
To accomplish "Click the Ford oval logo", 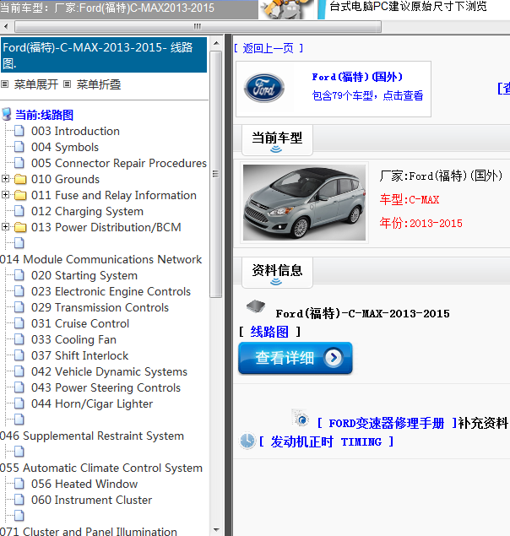I will (263, 88).
